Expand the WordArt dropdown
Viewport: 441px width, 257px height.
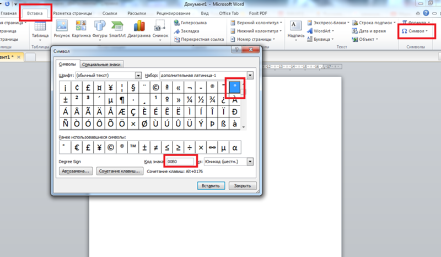point(321,31)
